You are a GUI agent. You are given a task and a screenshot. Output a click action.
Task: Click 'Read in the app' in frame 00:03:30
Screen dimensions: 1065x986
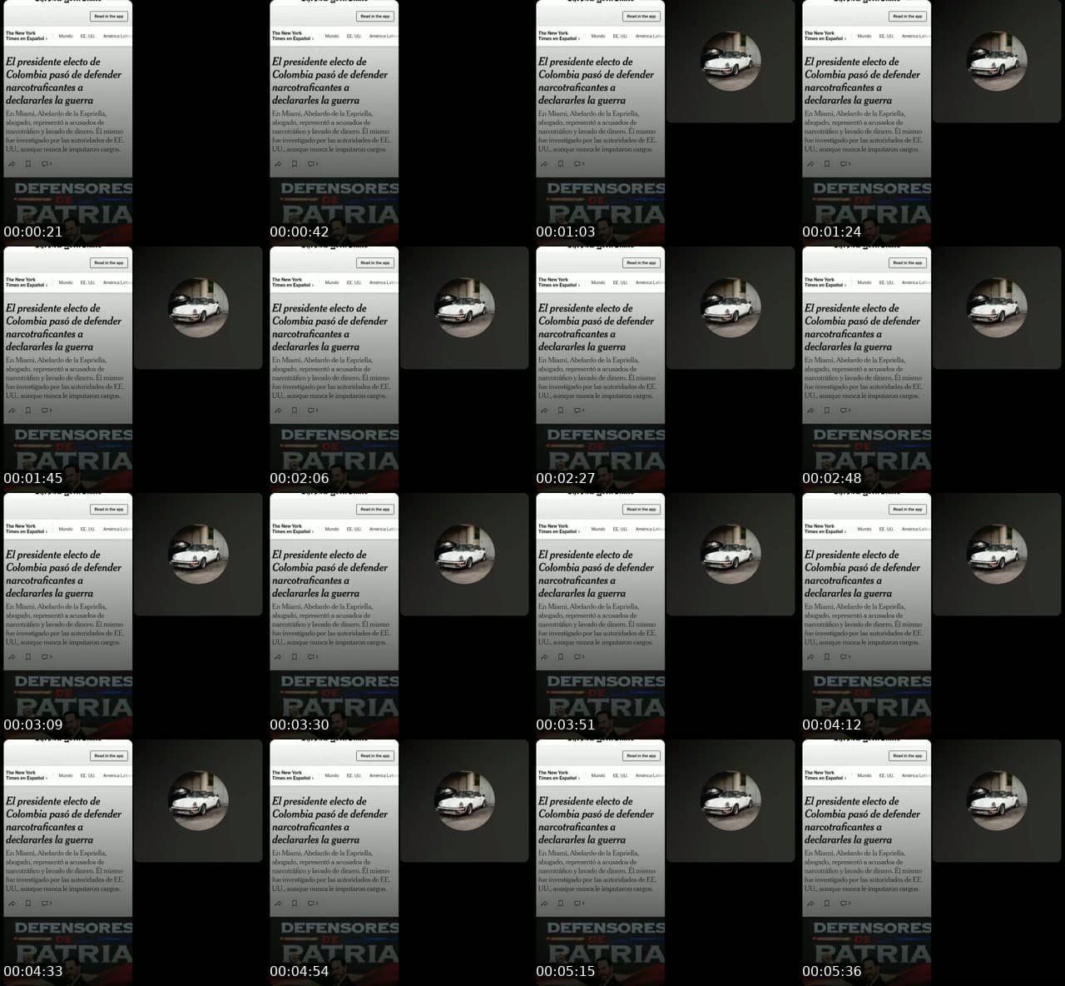click(375, 509)
